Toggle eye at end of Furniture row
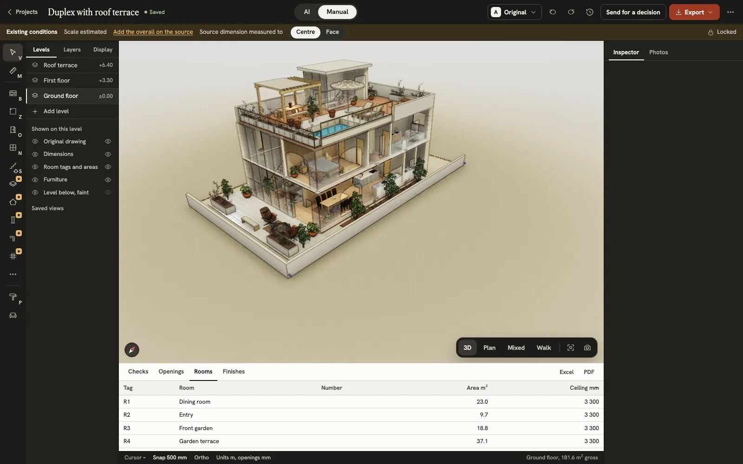The image size is (743, 464). 108,180
